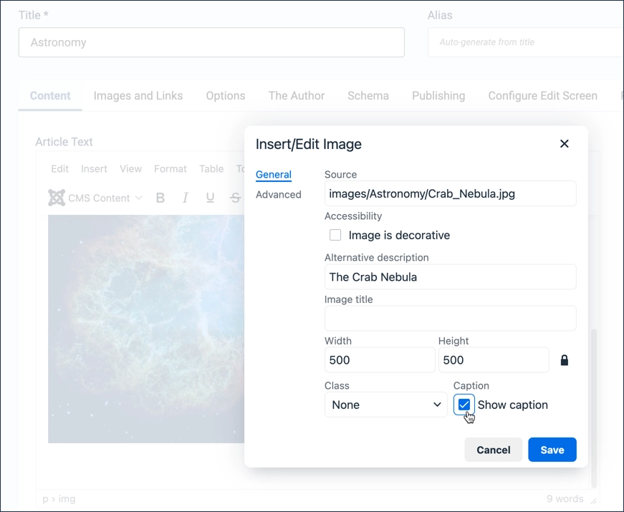
Task: Toggle Underline formatting in editor toolbar
Action: point(210,198)
